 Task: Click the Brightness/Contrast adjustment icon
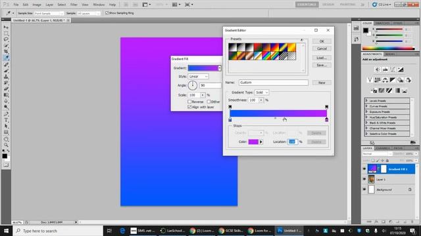point(377,69)
